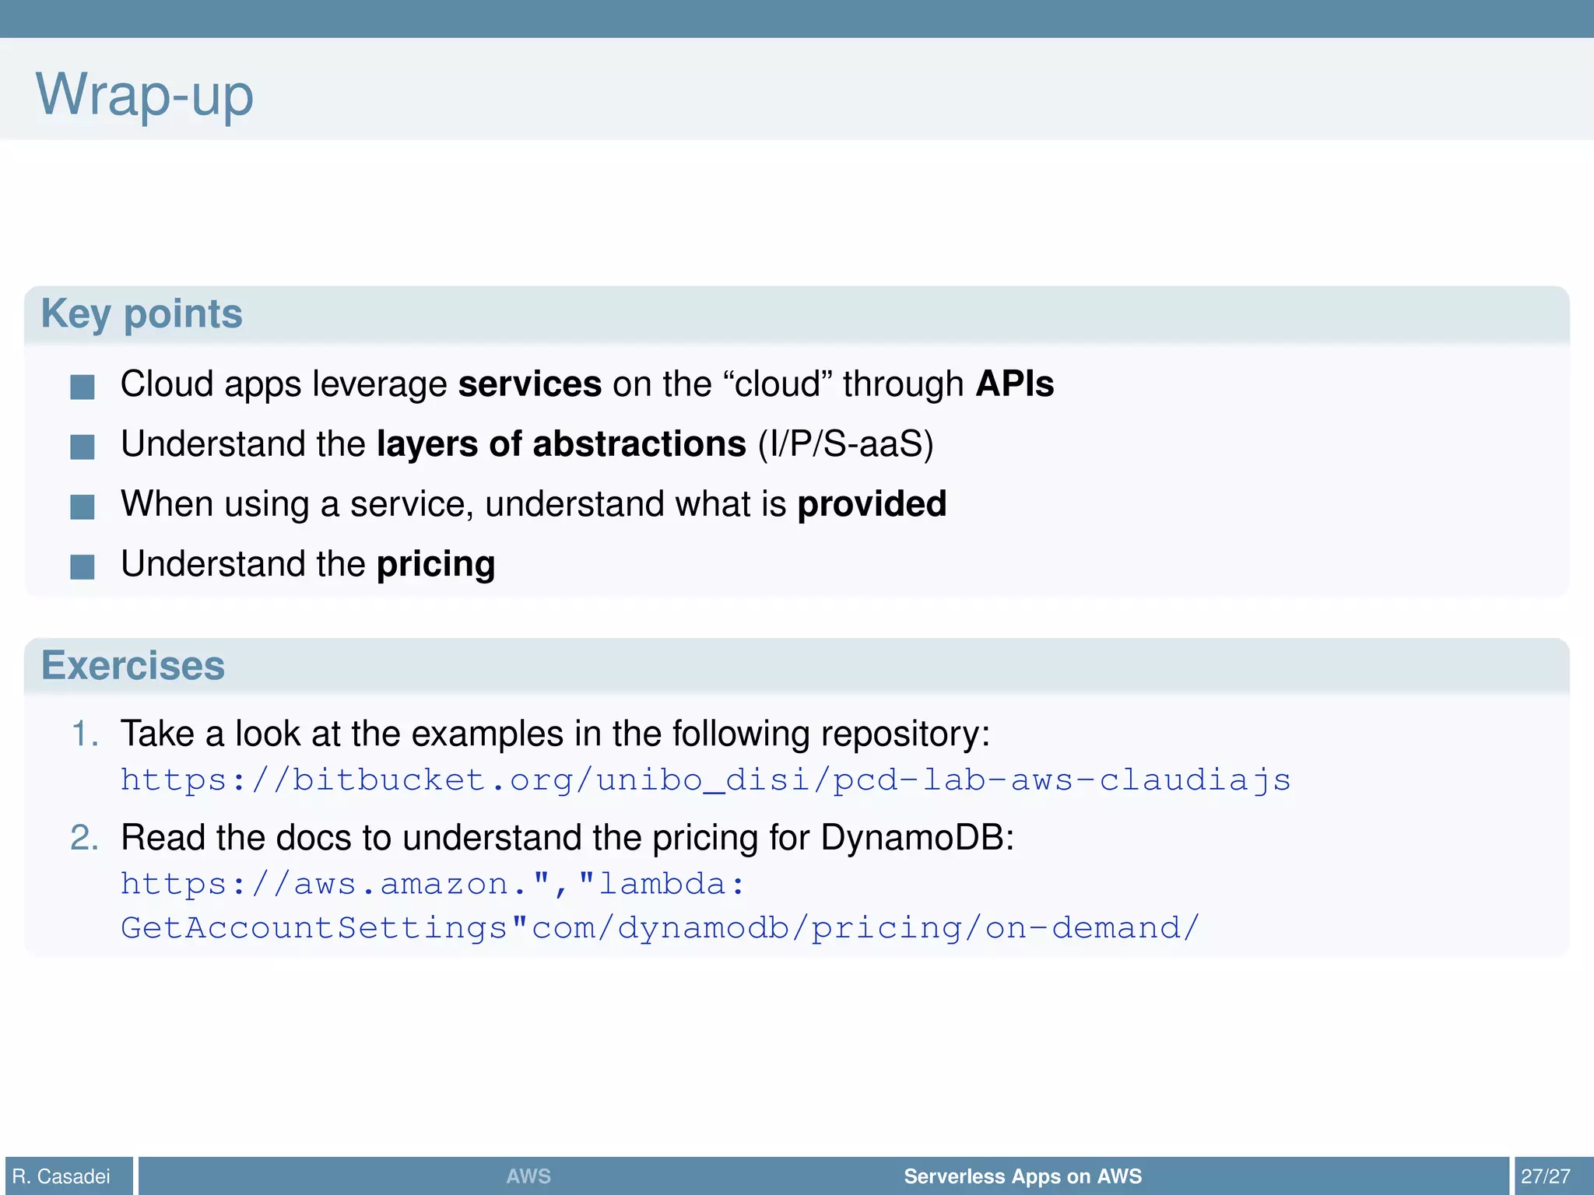Click the 'Wrap-up' slide title
Screen dimensions: 1594x1195
click(145, 95)
